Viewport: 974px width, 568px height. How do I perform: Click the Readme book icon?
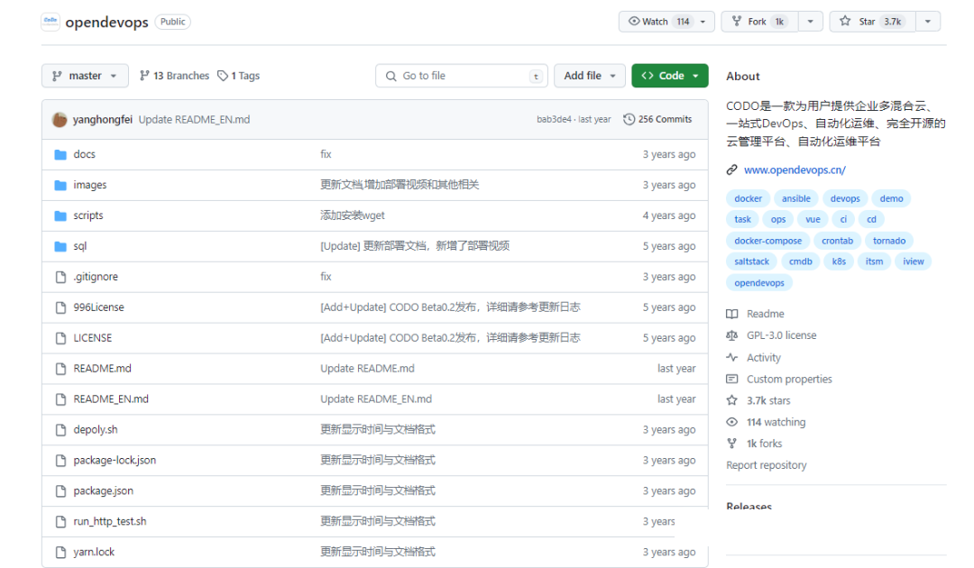tap(731, 314)
